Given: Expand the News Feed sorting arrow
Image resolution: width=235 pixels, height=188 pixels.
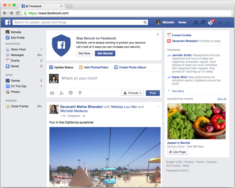Looking at the screenshot, I should [x=41, y=50].
